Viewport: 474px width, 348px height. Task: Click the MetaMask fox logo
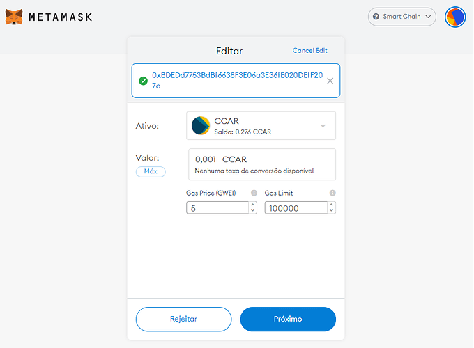tap(13, 17)
